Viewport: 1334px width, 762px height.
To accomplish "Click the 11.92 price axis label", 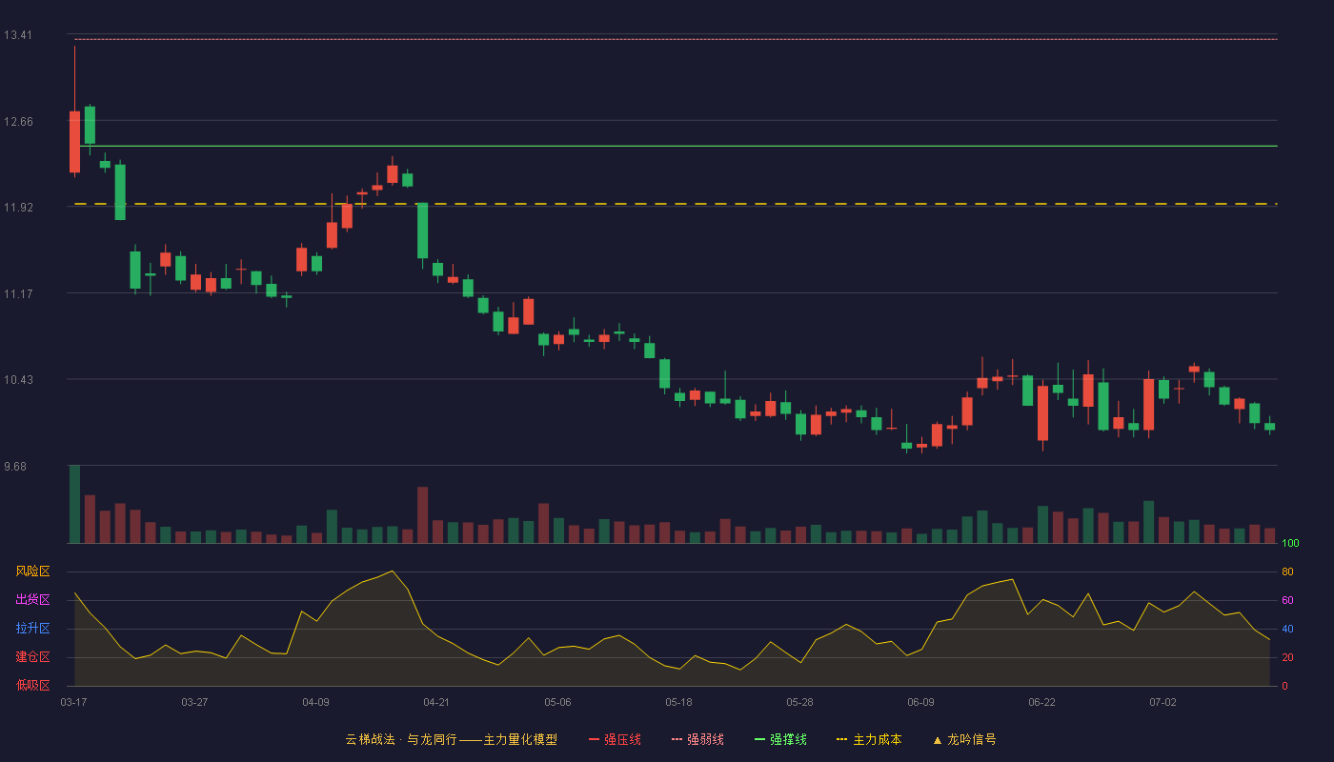I will pos(17,207).
